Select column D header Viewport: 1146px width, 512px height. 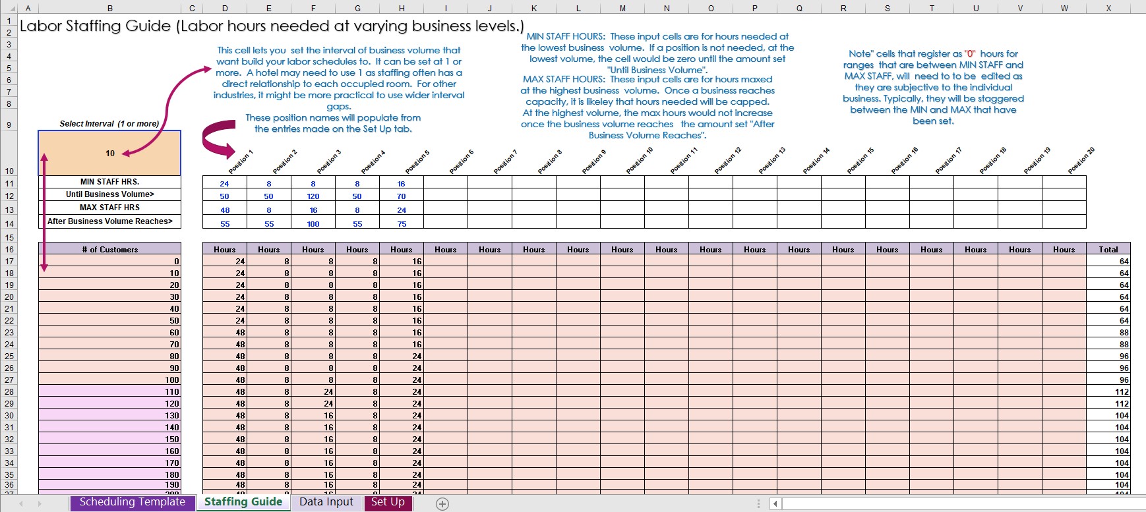click(225, 9)
